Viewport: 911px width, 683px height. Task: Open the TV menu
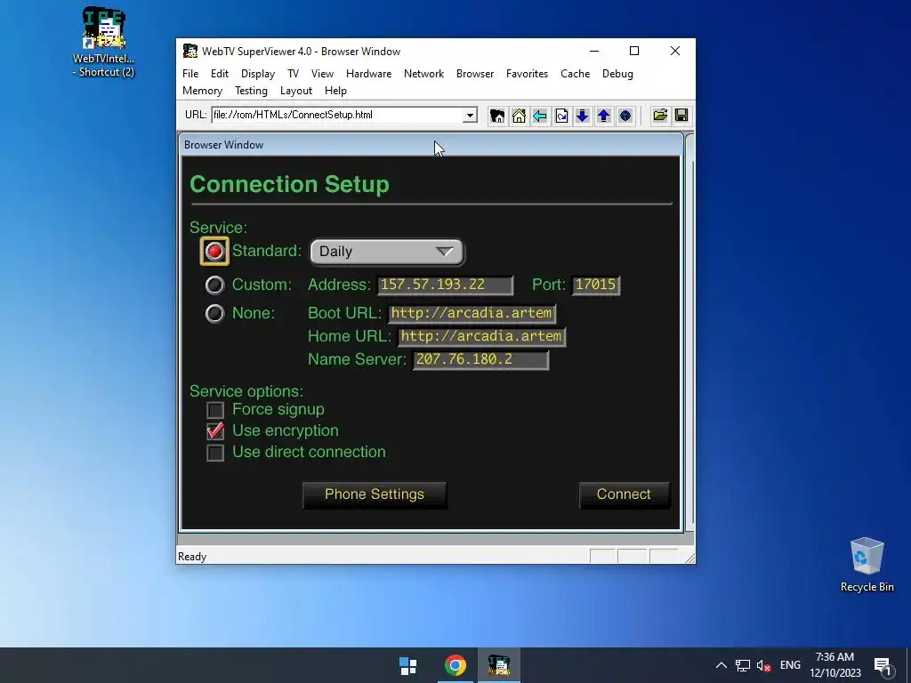pyautogui.click(x=293, y=74)
